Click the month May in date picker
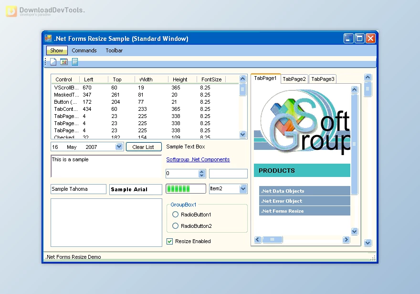Viewport: 420px width, 294px height. pos(72,147)
